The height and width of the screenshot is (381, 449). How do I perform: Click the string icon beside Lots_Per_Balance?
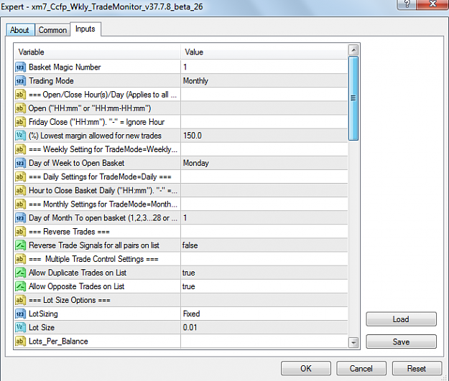(20, 342)
